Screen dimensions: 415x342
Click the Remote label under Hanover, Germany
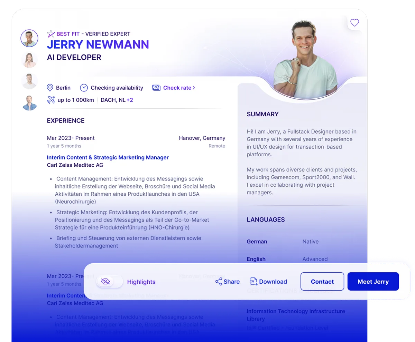[x=217, y=146]
